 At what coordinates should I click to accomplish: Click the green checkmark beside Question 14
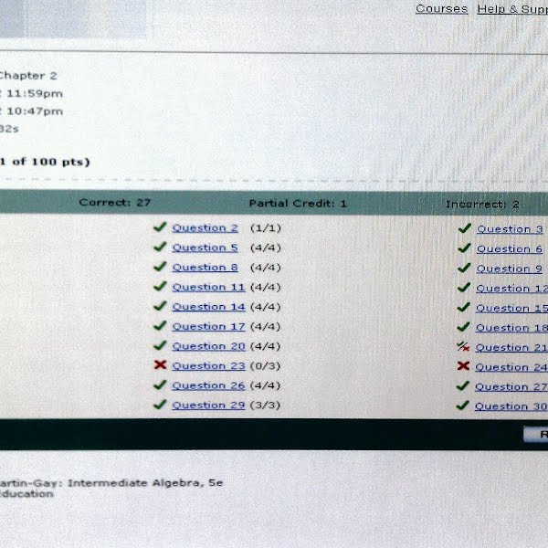[x=160, y=306]
